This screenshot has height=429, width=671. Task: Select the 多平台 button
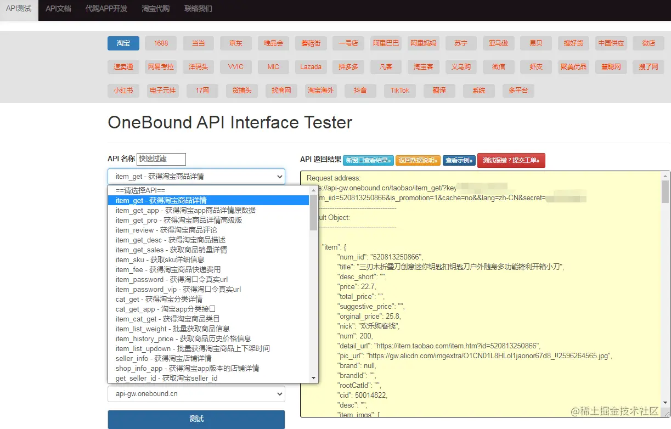pyautogui.click(x=518, y=91)
